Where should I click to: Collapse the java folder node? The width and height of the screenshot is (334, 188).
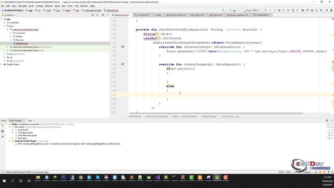[5, 26]
